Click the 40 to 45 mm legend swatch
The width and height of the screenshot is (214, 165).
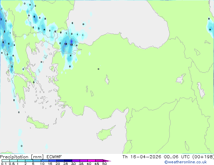click(91, 161)
